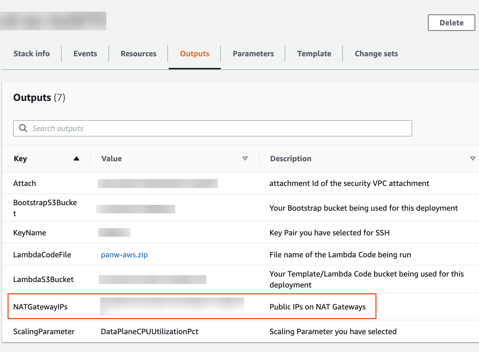The image size is (479, 352).
Task: Switch to Change sets tab
Action: [x=376, y=54]
